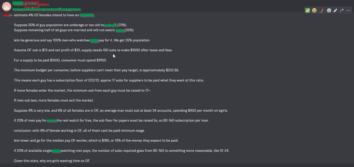Click the redacted username beside the avatar
This screenshot has height=167, width=354.
tap(18, 3)
